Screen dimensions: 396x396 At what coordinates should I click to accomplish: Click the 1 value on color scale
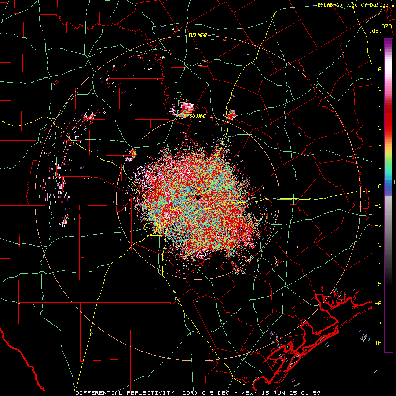pos(380,167)
